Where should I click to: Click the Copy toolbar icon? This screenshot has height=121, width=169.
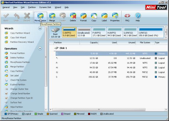click(94, 17)
